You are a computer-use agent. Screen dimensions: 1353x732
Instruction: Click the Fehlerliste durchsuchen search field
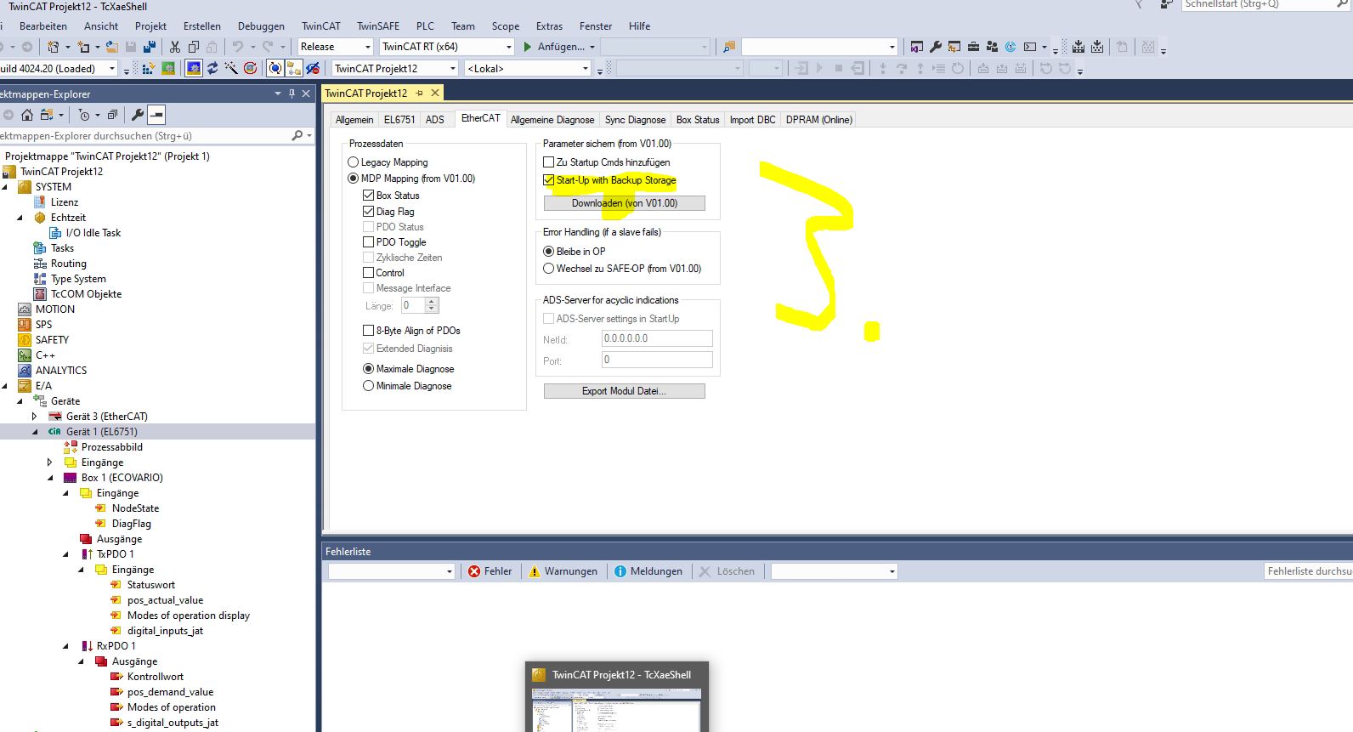[1309, 571]
